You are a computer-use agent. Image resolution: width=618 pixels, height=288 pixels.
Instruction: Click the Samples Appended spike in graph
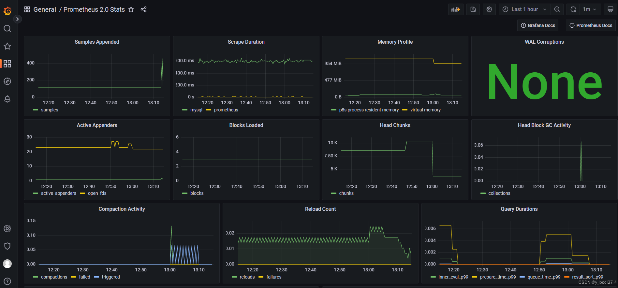[x=162, y=72]
